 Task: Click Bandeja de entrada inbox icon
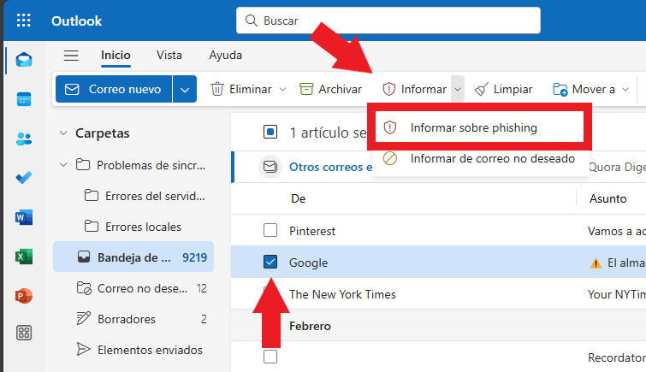coord(84,257)
